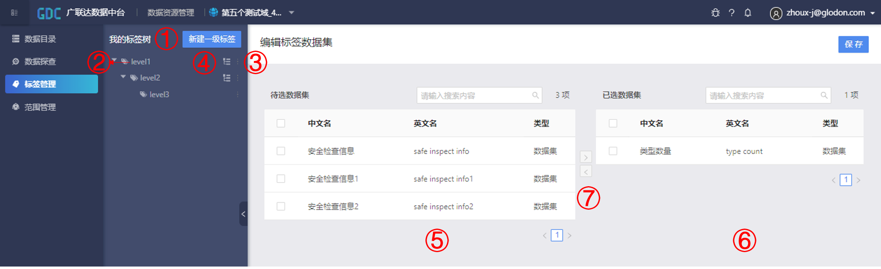Click 新建一级标签 button

point(212,39)
